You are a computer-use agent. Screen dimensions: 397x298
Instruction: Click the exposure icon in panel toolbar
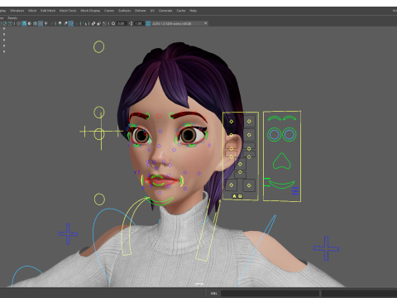click(x=113, y=23)
